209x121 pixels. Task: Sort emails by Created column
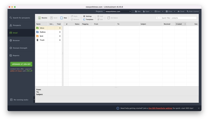point(181,24)
